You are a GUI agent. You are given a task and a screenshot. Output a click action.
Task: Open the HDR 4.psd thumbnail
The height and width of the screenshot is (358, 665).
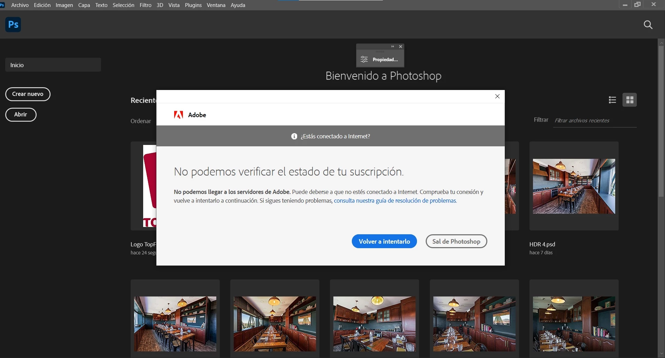(574, 186)
